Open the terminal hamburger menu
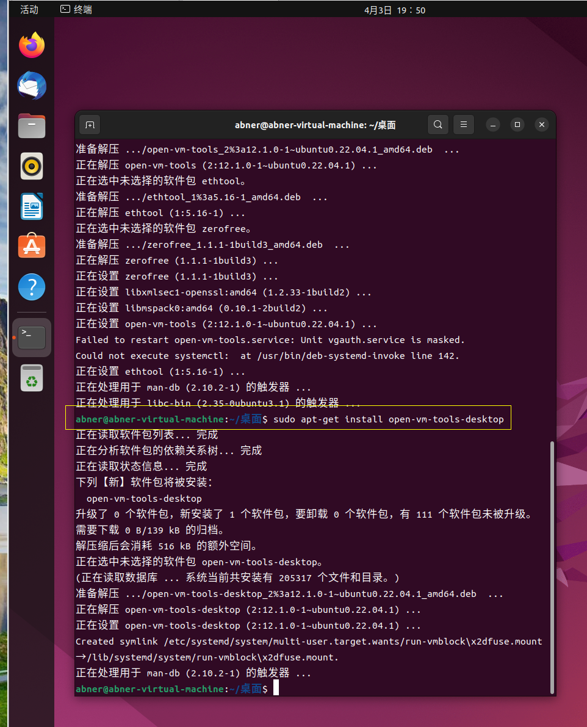Screen dimensions: 587x727 tap(463, 125)
